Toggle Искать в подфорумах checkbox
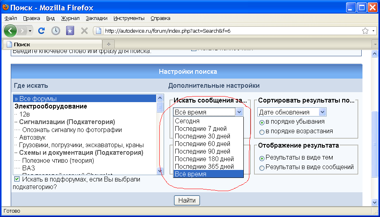This screenshot has height=217, width=380. pyautogui.click(x=17, y=179)
